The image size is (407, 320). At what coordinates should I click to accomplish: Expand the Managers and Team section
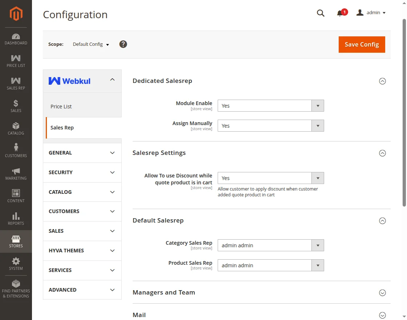pos(382,293)
